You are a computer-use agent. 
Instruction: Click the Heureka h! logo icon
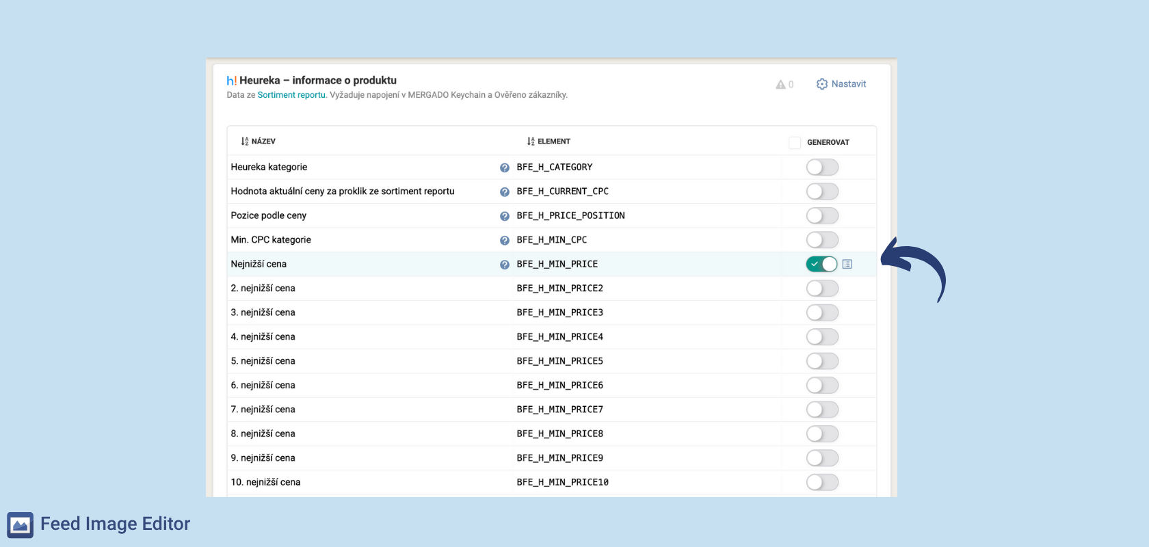[232, 81]
